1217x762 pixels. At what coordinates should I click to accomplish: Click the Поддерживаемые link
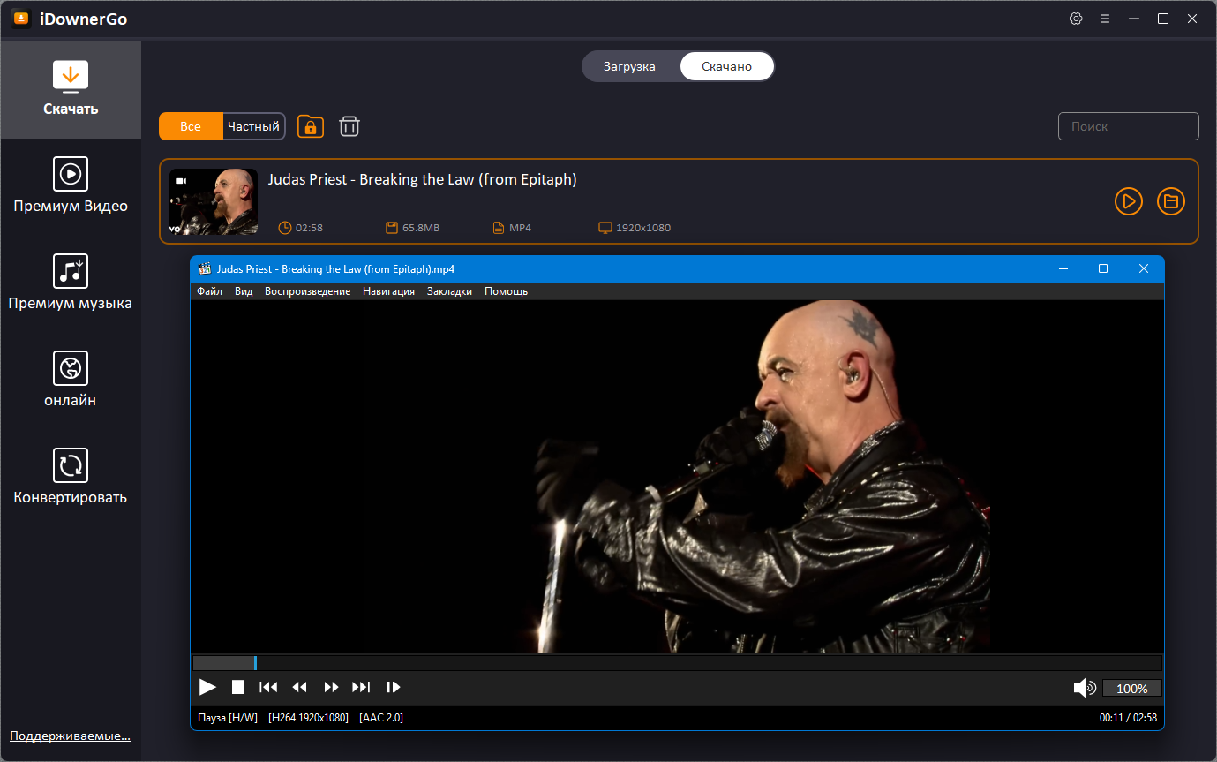[70, 736]
